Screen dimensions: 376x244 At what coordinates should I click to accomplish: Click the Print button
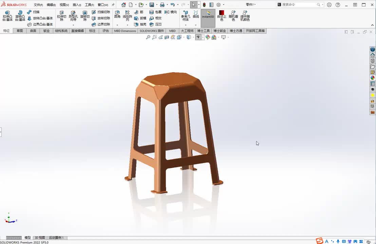coord(162,5)
